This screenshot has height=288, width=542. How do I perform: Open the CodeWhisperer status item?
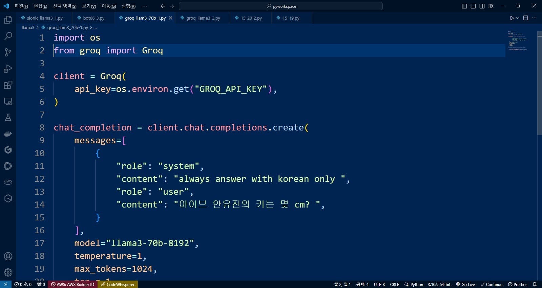118,284
